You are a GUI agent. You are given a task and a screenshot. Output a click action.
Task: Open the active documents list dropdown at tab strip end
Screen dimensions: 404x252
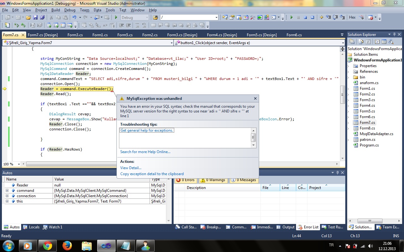click(342, 35)
